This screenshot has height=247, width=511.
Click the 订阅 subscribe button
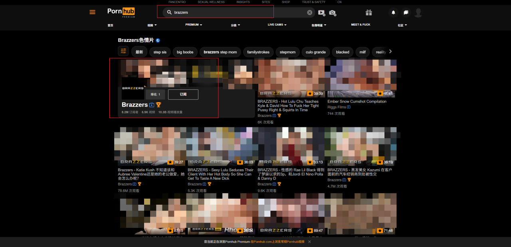[x=183, y=95]
